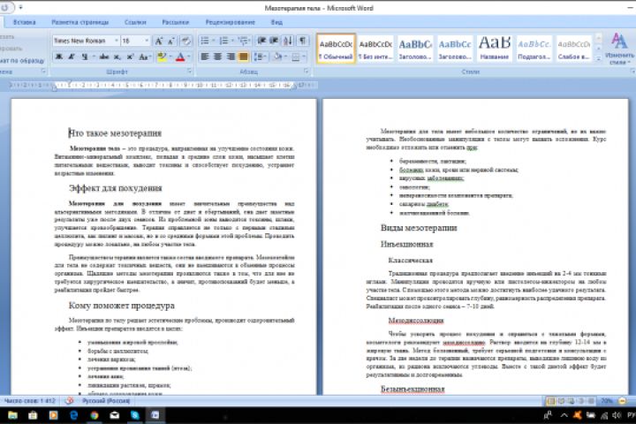This screenshot has width=636, height=424.
Task: Apply the Подзаголовок style
Action: [534, 49]
